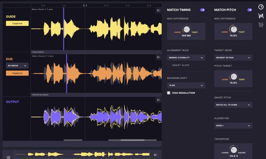Toggle the Match Pitch switch

click(x=250, y=10)
